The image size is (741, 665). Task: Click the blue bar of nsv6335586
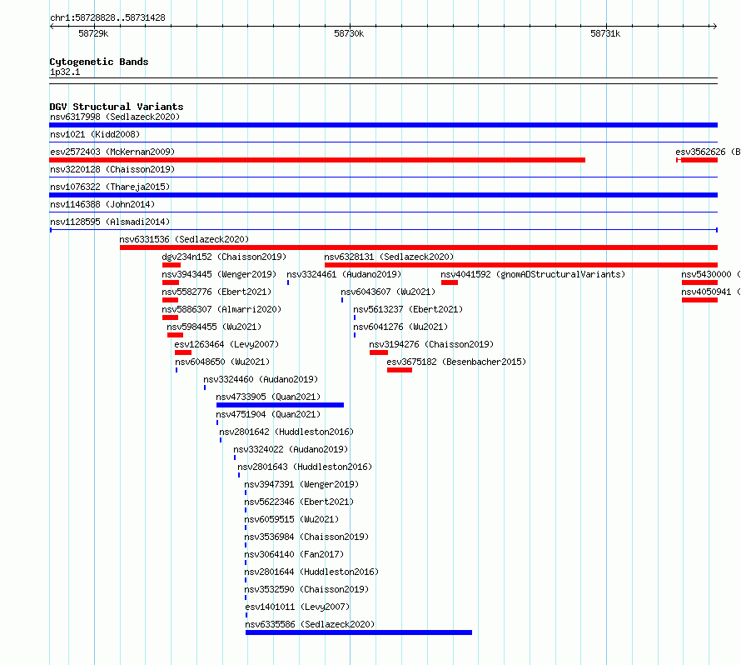[359, 632]
